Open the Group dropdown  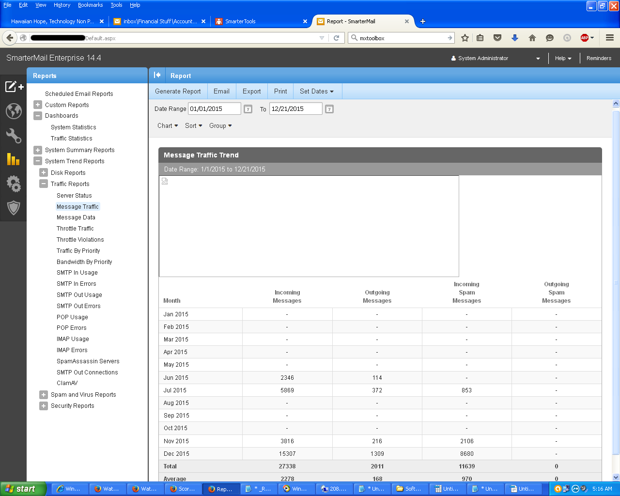(x=220, y=125)
